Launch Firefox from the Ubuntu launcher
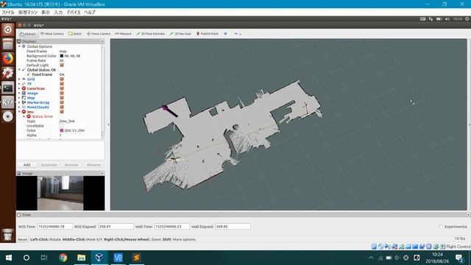The image size is (471, 265). point(8,59)
